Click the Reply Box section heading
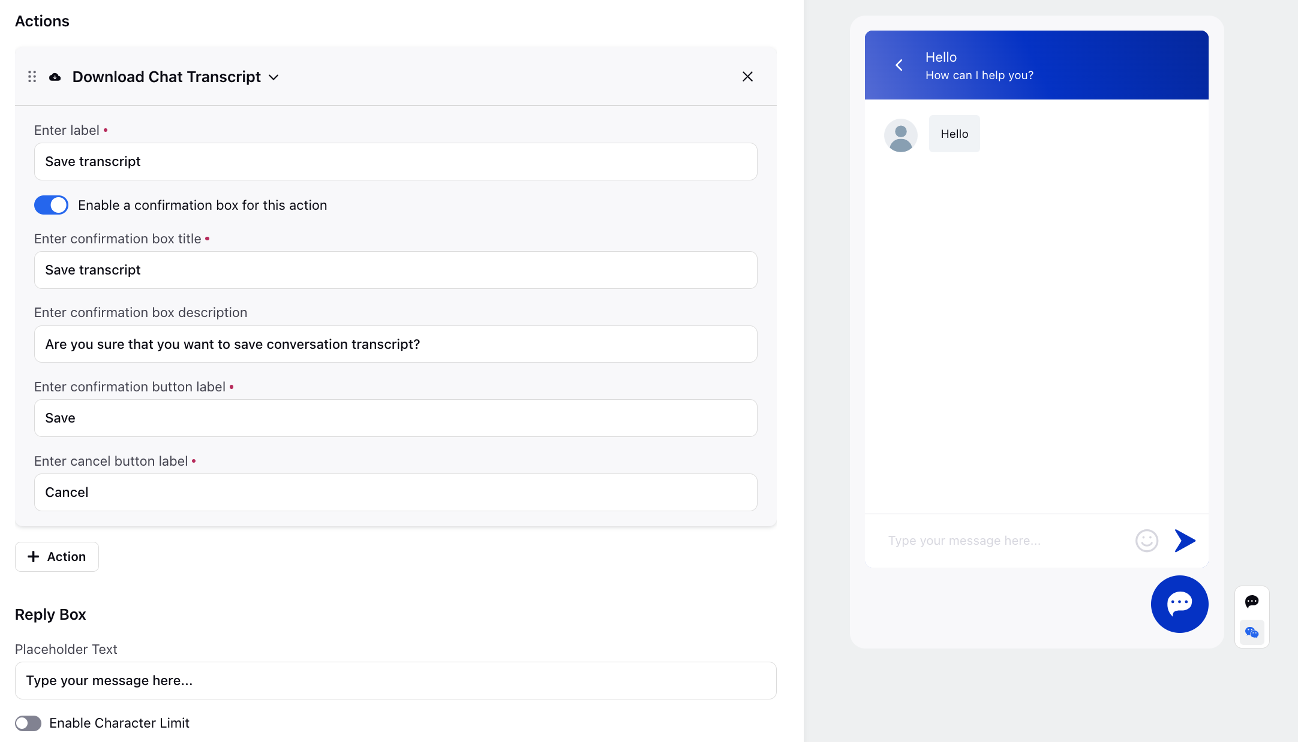Screen dimensions: 1298x742 50,614
